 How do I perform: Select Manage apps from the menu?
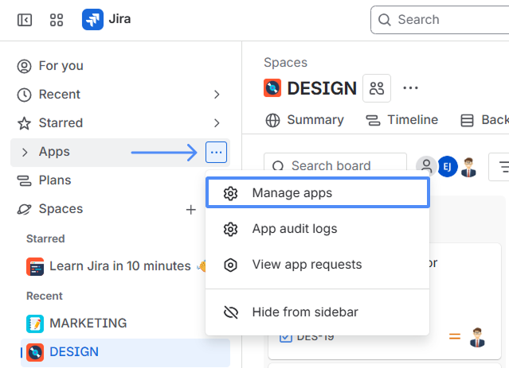pyautogui.click(x=318, y=193)
